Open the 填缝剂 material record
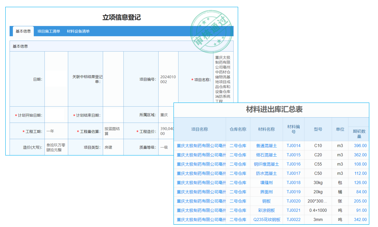 [266, 182]
